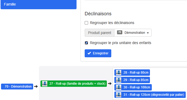Enable Regrouper les déclinaisons checkbox
Image resolution: width=187 pixels, height=100 pixels.
click(x=86, y=23)
